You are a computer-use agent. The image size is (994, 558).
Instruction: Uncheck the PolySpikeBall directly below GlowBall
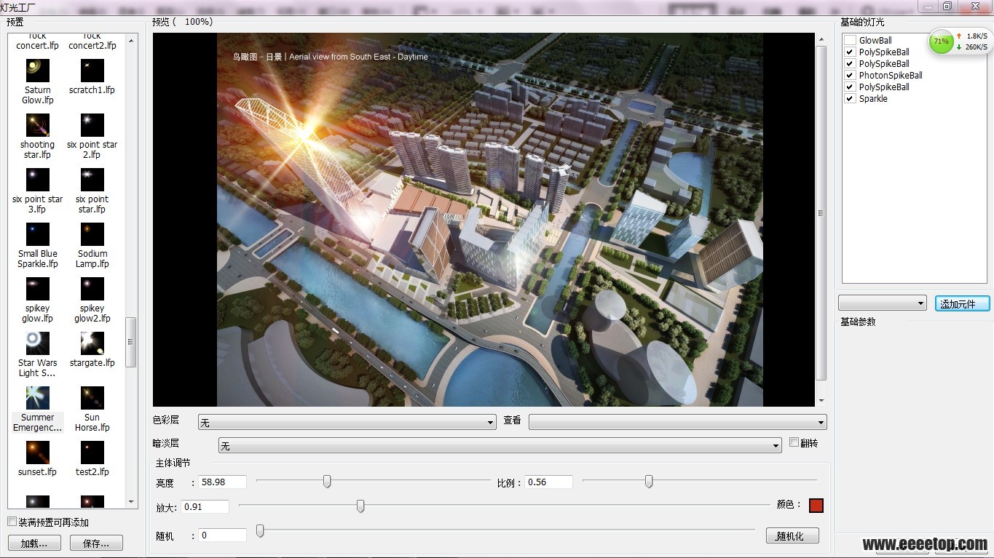click(850, 52)
